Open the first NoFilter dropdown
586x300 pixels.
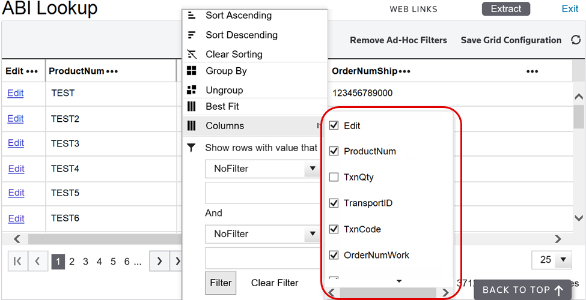[x=312, y=169]
